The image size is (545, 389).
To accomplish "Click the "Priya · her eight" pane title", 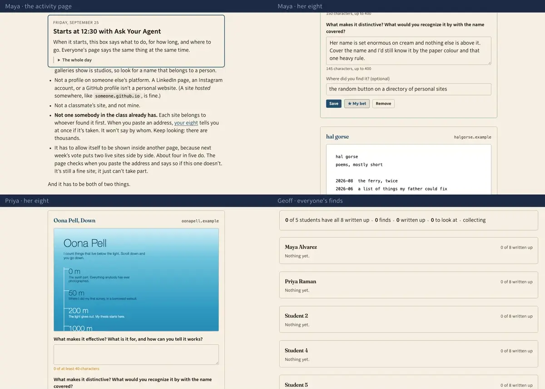I will point(27,201).
